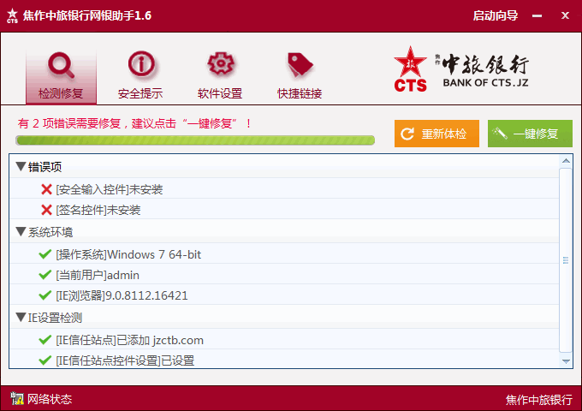
Task: Click the wand icon in 一键修复
Action: tap(500, 134)
